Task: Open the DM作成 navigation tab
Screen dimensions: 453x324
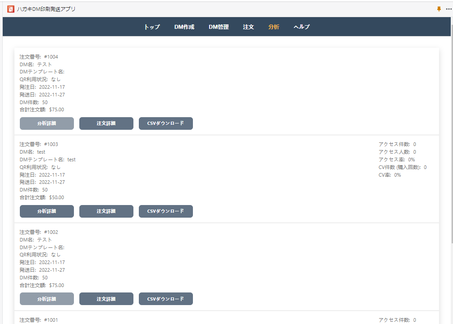Action: (184, 27)
